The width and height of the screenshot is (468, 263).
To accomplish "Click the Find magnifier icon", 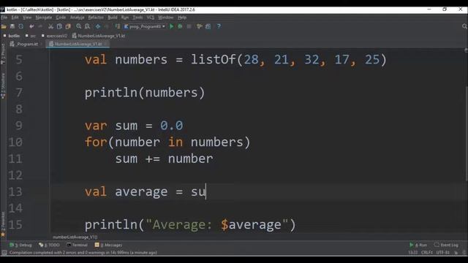I will (x=78, y=26).
